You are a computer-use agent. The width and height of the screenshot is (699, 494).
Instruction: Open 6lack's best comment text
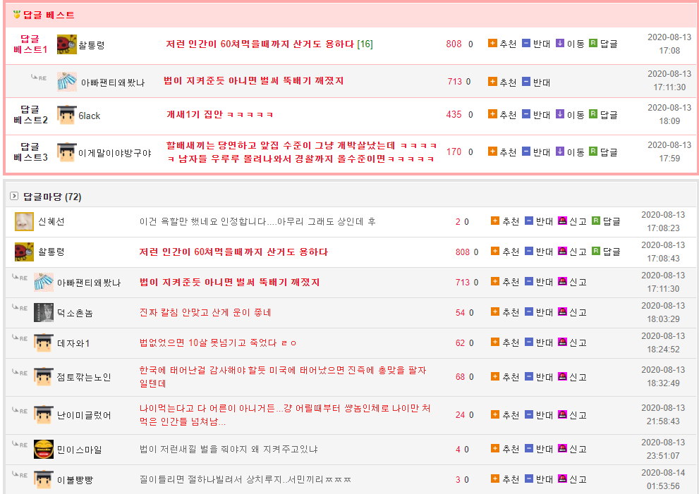(219, 114)
